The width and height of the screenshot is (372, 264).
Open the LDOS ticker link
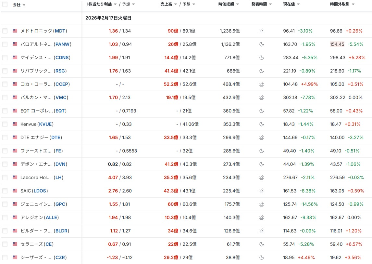click(40, 191)
